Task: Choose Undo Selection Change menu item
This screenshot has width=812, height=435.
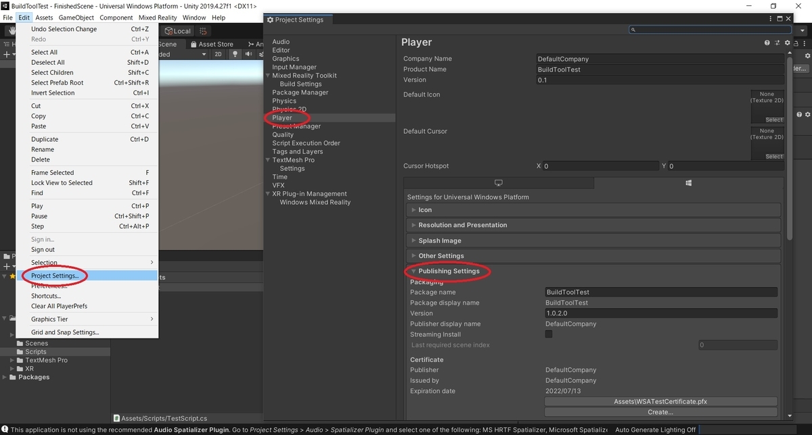Action: pyautogui.click(x=87, y=29)
